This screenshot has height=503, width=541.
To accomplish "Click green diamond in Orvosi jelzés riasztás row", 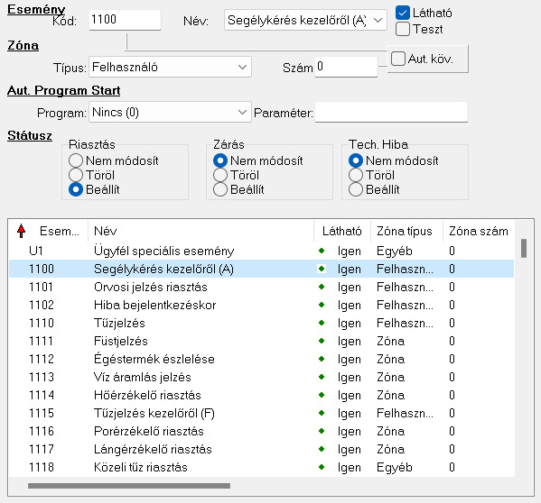I will pyautogui.click(x=322, y=287).
